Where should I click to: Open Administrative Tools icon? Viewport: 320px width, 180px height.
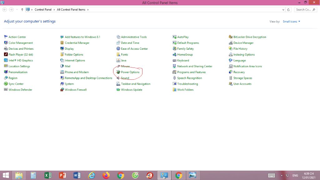tap(118, 37)
